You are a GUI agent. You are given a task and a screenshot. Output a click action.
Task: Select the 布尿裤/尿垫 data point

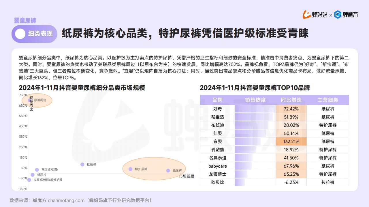[x=37, y=170]
